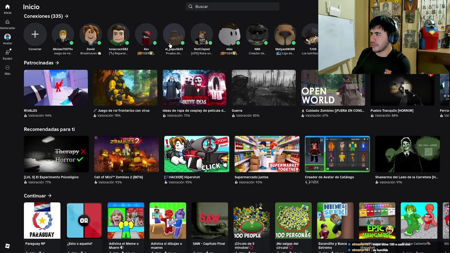Open the Paraguay RP game tile
This screenshot has height=253, width=450.
pos(42,221)
